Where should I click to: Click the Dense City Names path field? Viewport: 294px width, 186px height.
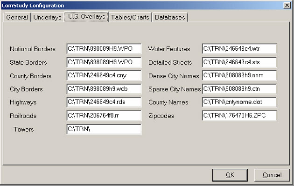click(239, 75)
